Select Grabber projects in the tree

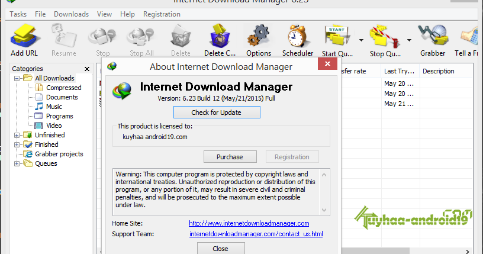(x=59, y=154)
